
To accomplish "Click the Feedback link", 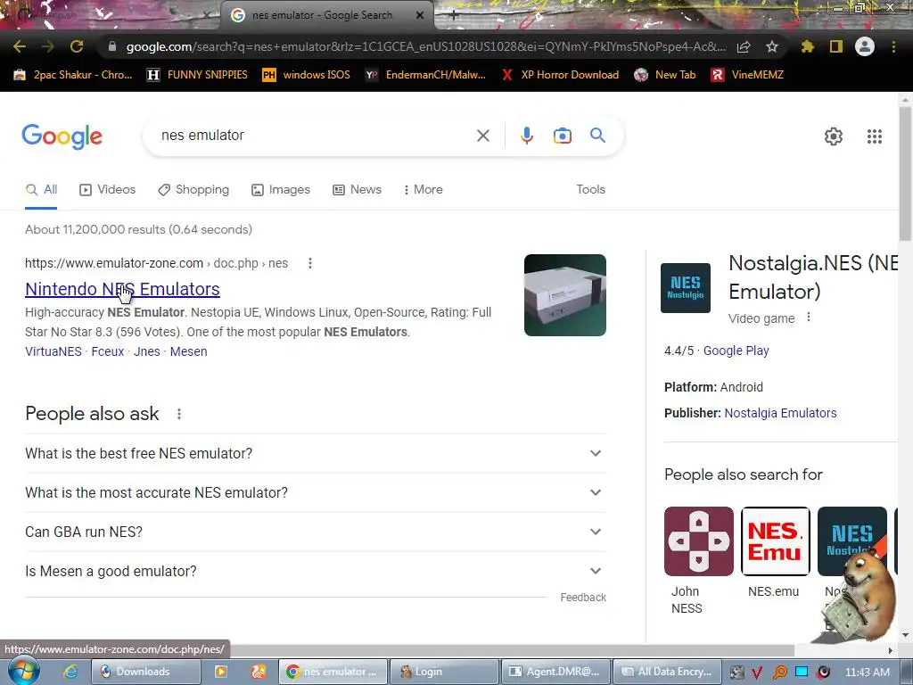I will point(583,597).
